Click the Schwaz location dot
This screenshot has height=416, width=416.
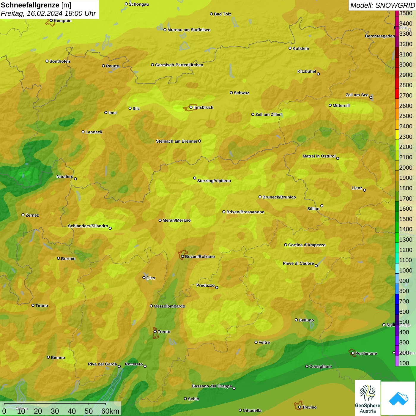tap(231, 93)
